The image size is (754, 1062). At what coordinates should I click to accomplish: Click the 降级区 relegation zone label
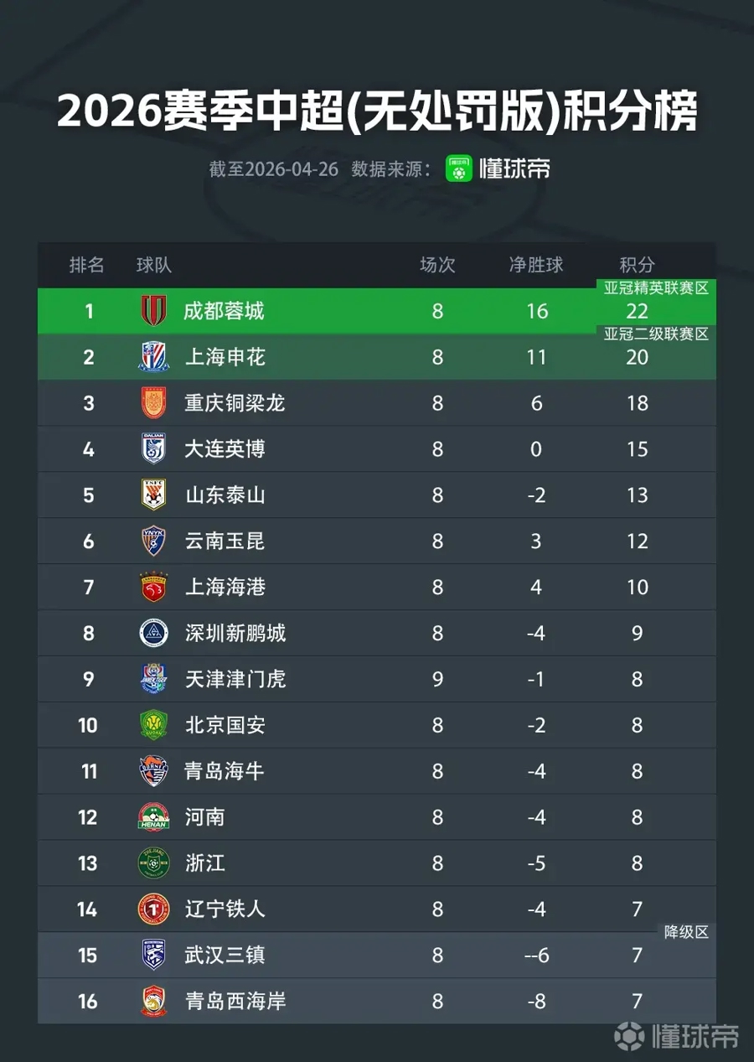click(686, 932)
